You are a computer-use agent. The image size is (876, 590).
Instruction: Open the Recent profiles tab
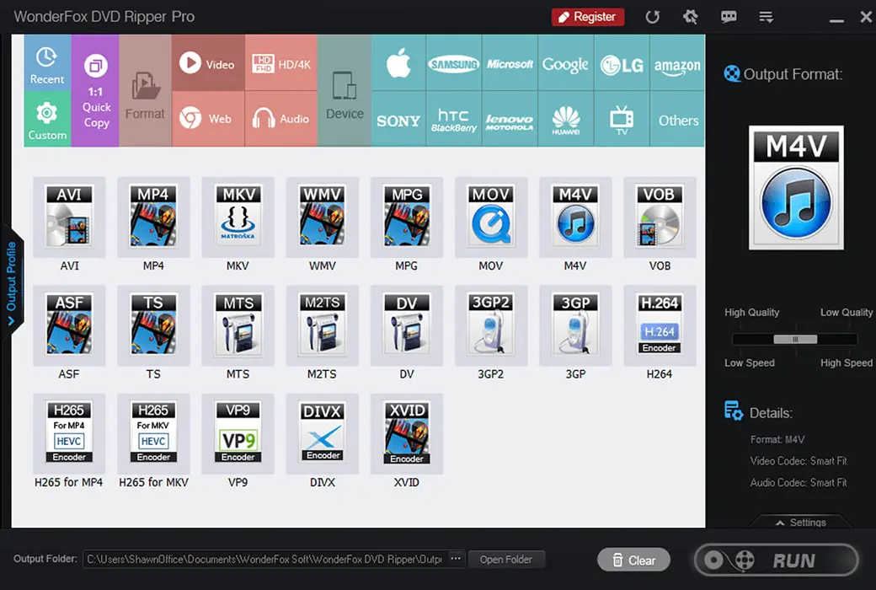[x=47, y=62]
